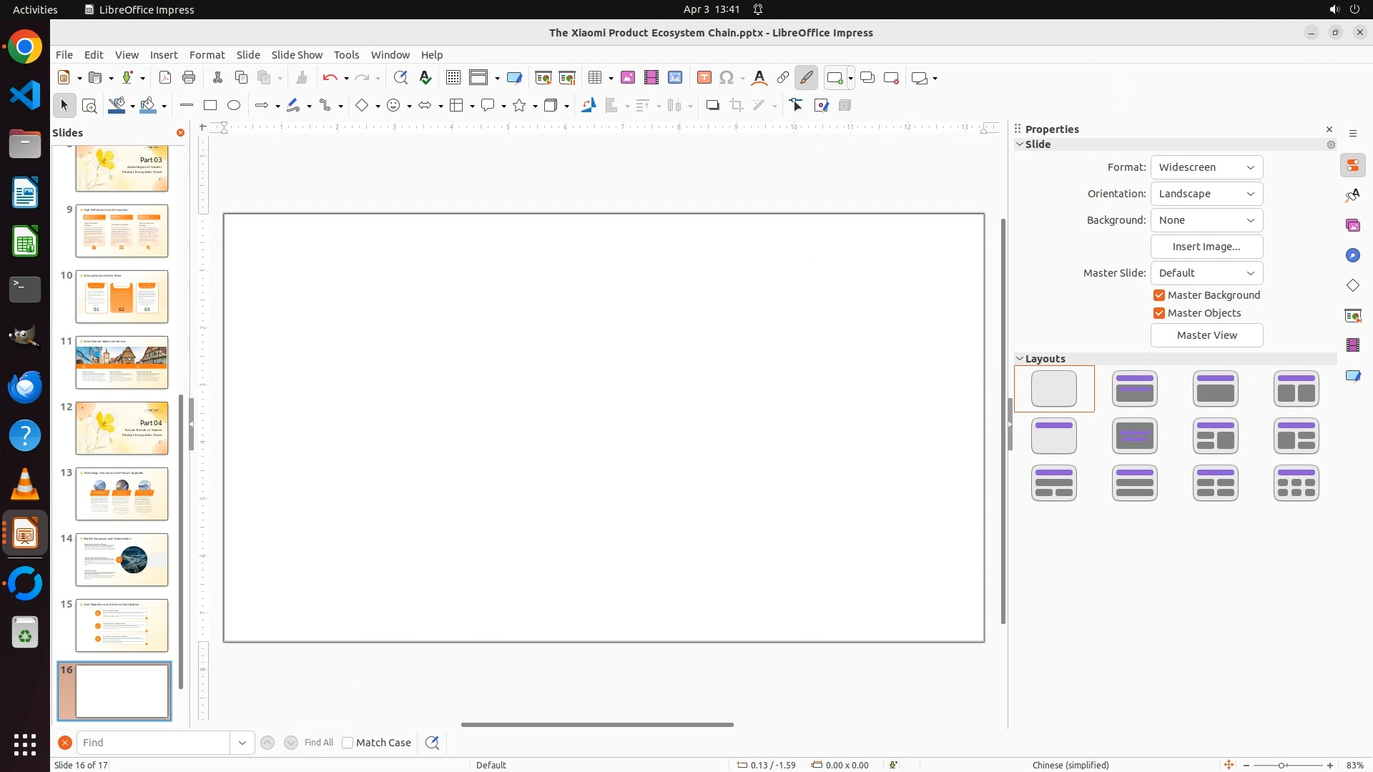The height and width of the screenshot is (772, 1373).
Task: Open the Format menu
Action: (207, 54)
